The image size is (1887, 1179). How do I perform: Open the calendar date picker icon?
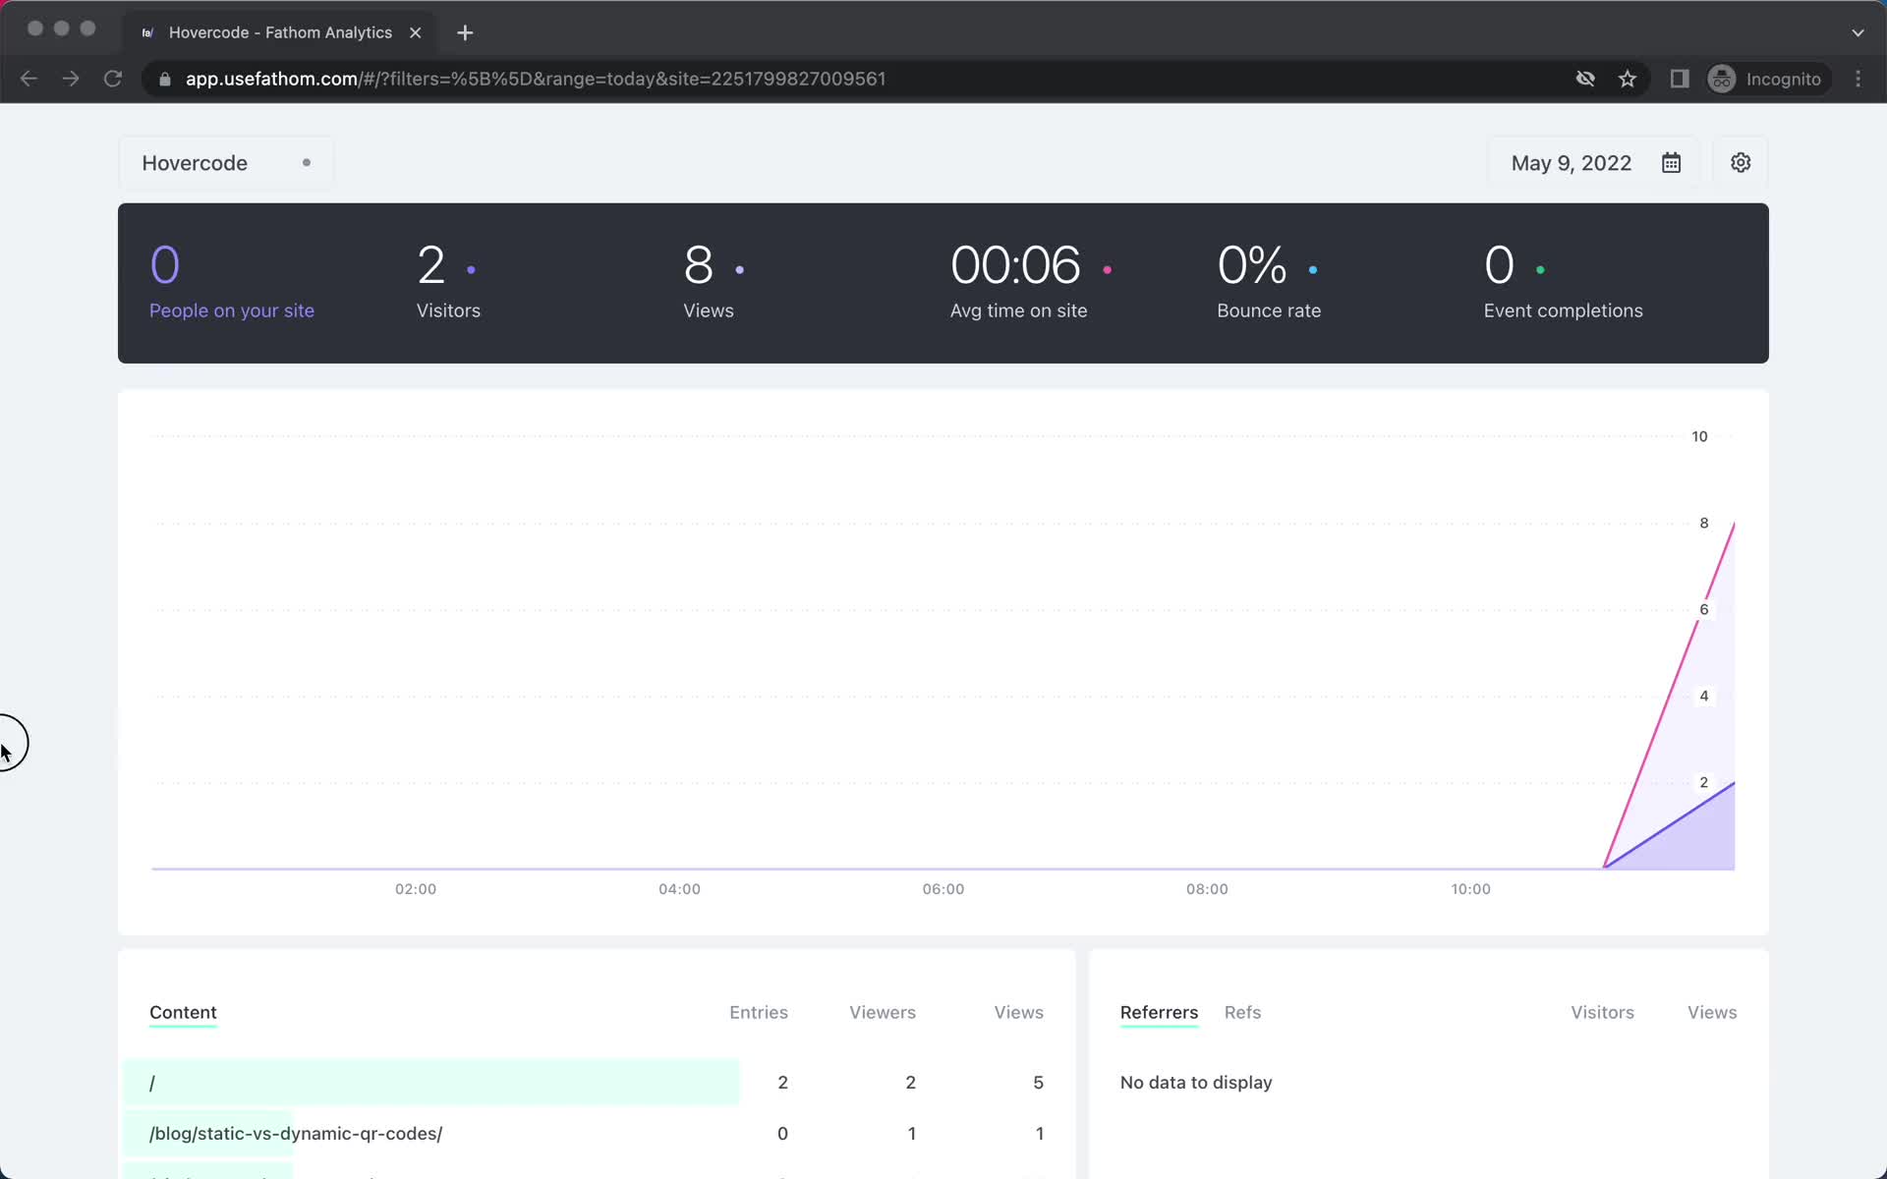click(1671, 162)
